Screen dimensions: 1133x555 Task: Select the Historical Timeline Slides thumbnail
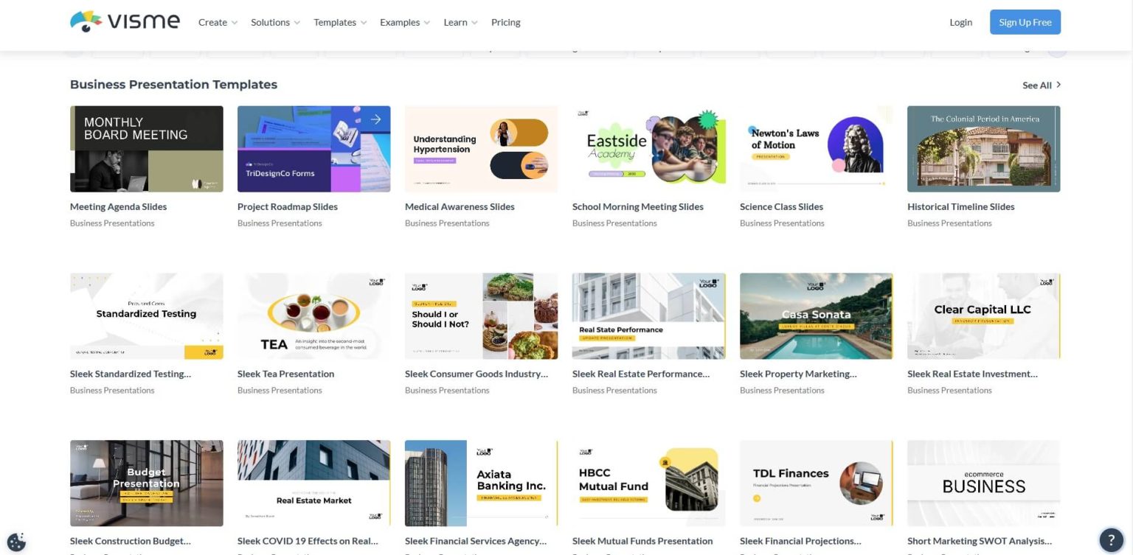[x=983, y=148]
